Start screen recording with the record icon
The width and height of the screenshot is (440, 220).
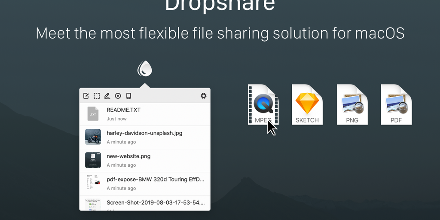(118, 96)
